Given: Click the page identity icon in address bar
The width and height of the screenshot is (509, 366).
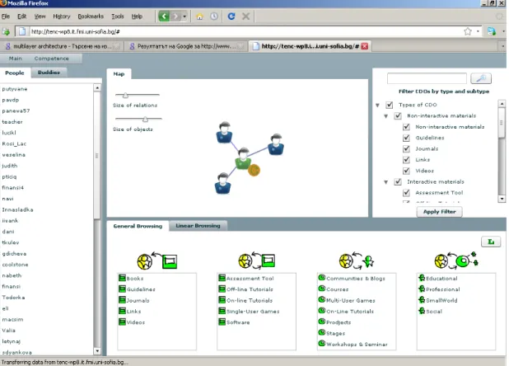Looking at the screenshot, I should point(22,31).
